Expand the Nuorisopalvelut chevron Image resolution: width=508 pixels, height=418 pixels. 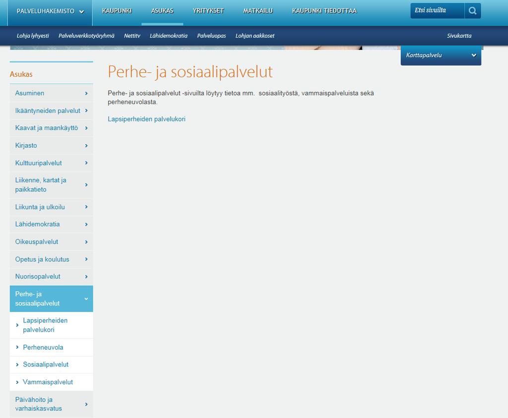coord(86,277)
